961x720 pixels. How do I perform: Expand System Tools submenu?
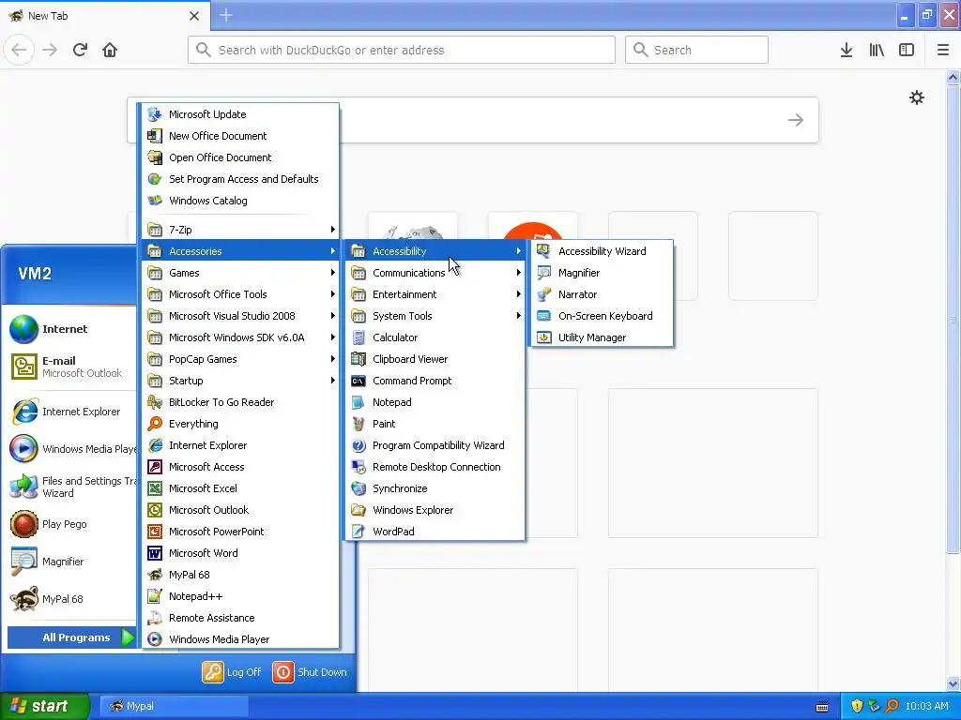(x=435, y=316)
